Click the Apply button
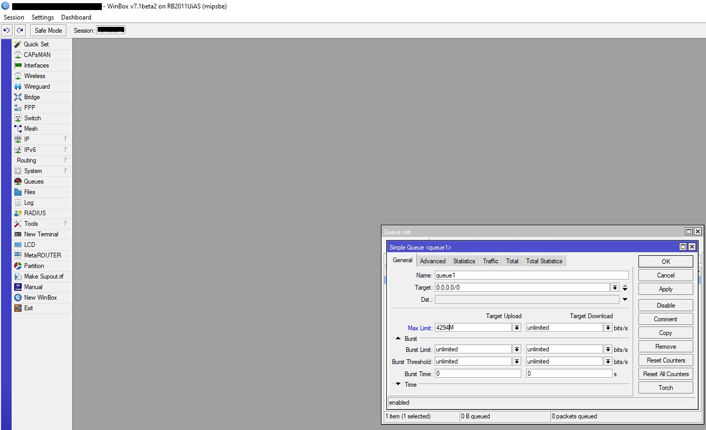The width and height of the screenshot is (706, 430). click(666, 289)
